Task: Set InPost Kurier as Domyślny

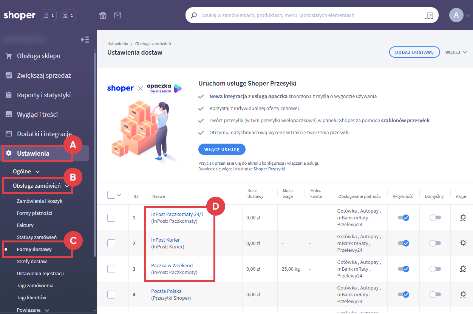Action: [435, 243]
